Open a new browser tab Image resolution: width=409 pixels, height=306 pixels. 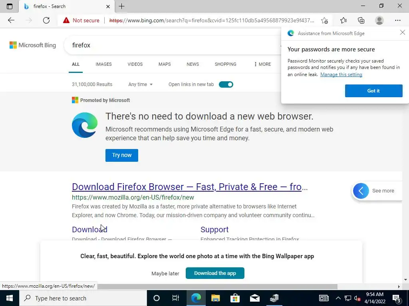click(121, 6)
